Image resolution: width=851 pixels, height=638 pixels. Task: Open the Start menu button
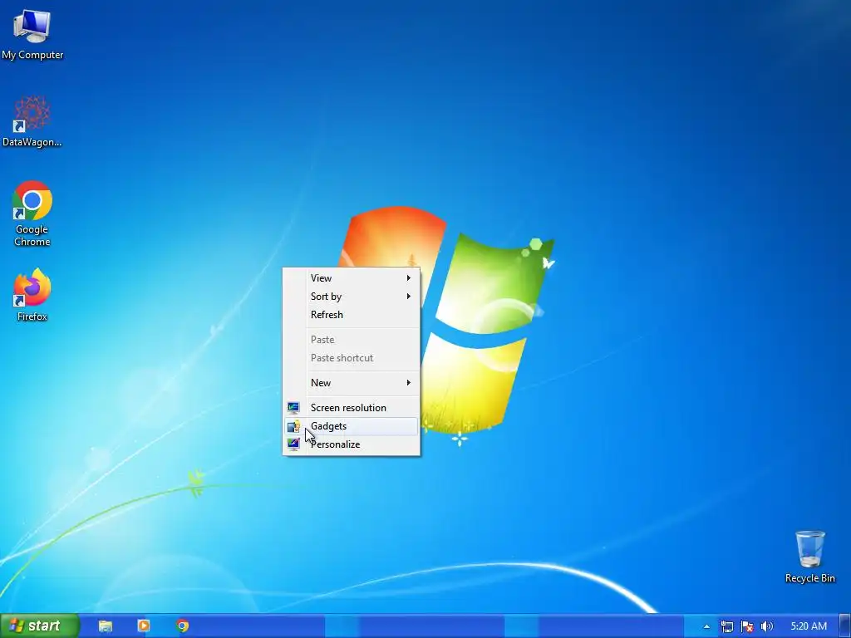click(x=39, y=626)
